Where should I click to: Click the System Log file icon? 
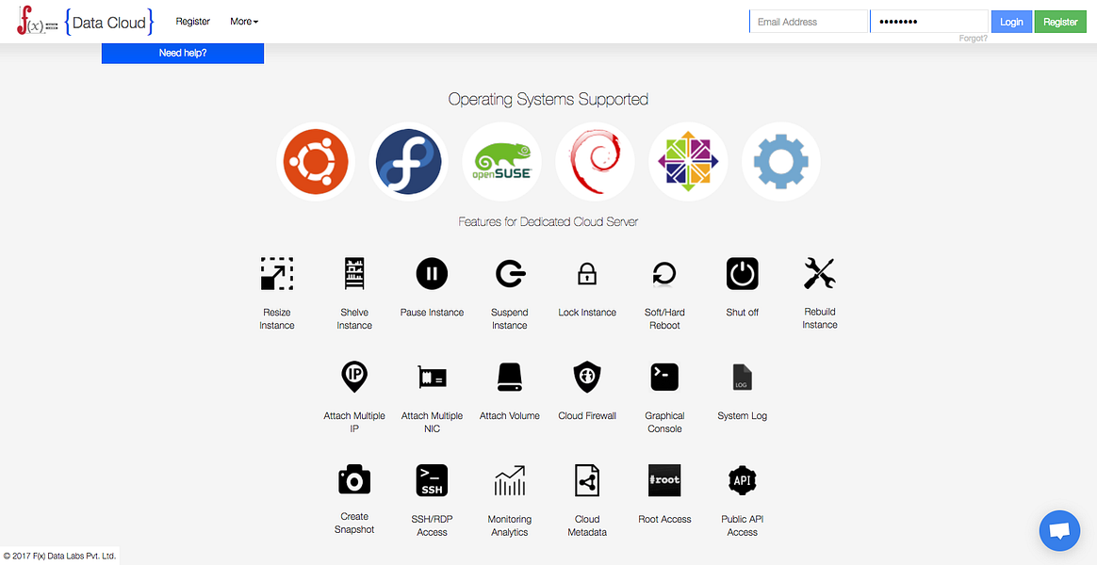point(743,377)
